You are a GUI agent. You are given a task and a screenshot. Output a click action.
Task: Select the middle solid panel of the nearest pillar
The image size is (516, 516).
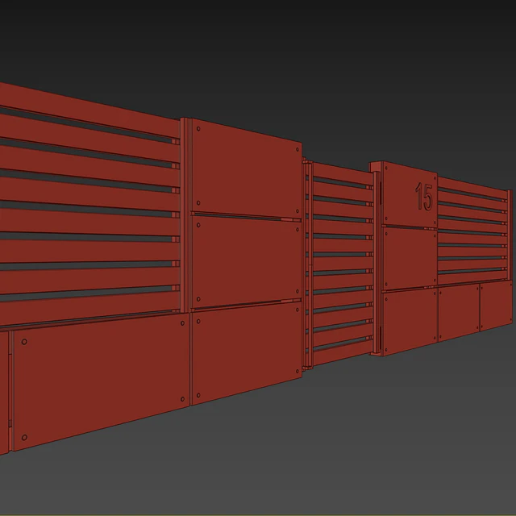pyautogui.click(x=246, y=261)
